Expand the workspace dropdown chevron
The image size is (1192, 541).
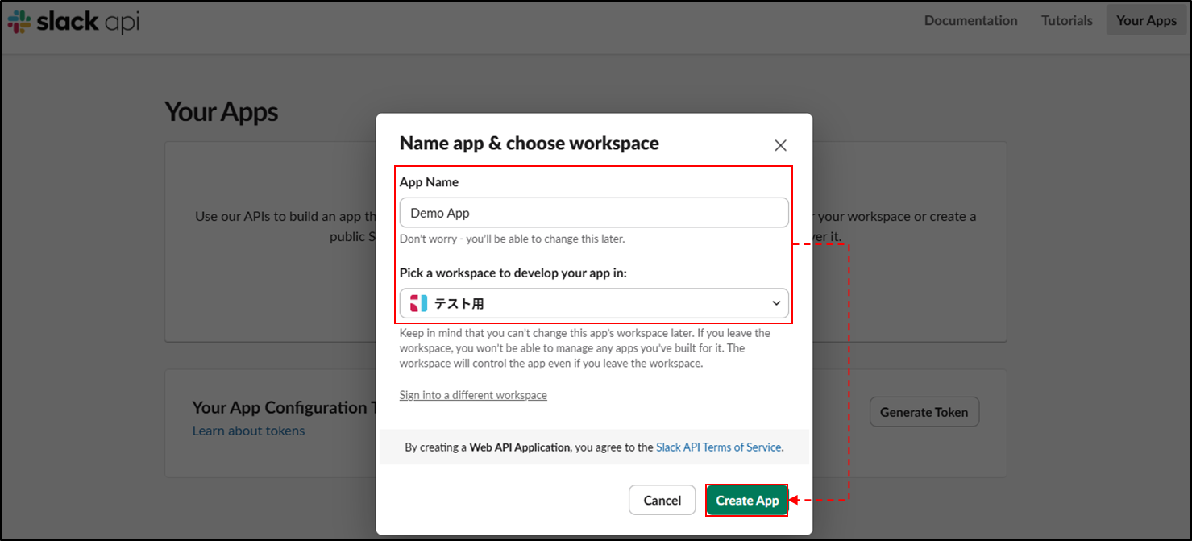click(x=775, y=303)
